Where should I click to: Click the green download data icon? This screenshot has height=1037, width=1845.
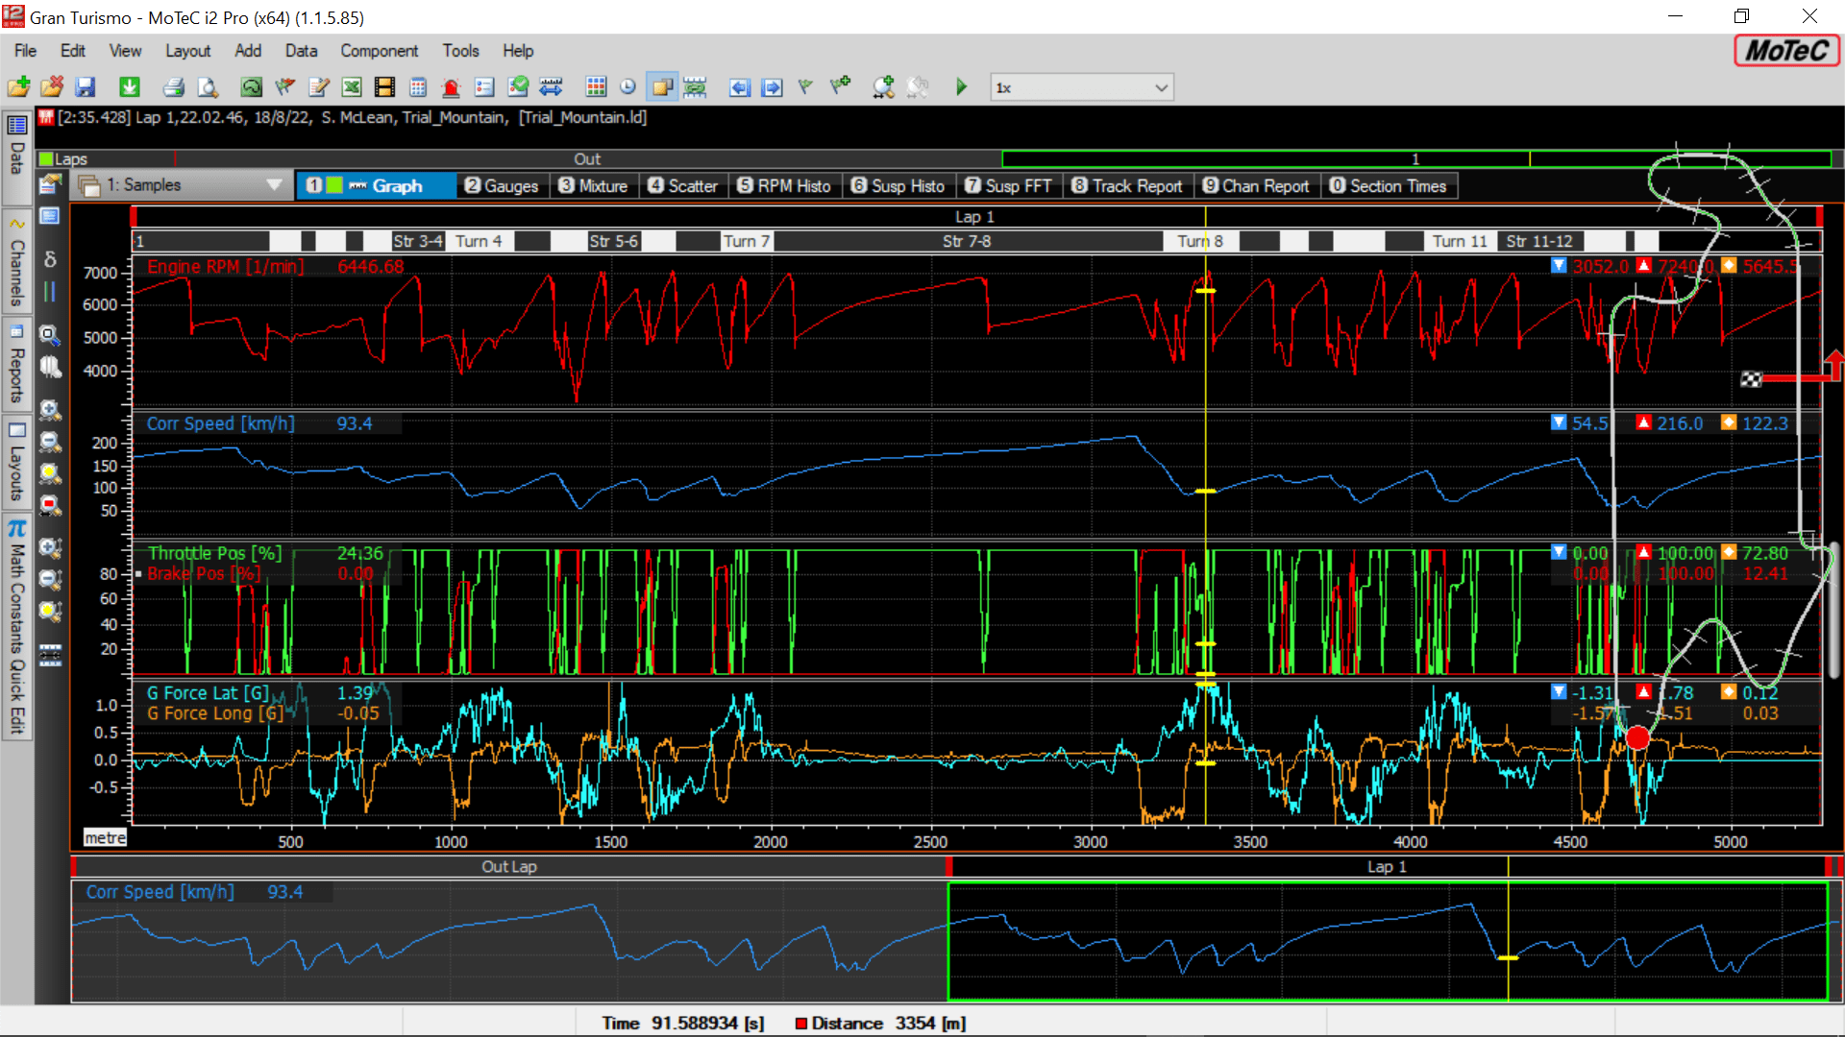pyautogui.click(x=129, y=87)
